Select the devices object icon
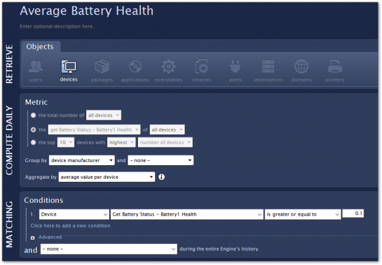 (68, 67)
